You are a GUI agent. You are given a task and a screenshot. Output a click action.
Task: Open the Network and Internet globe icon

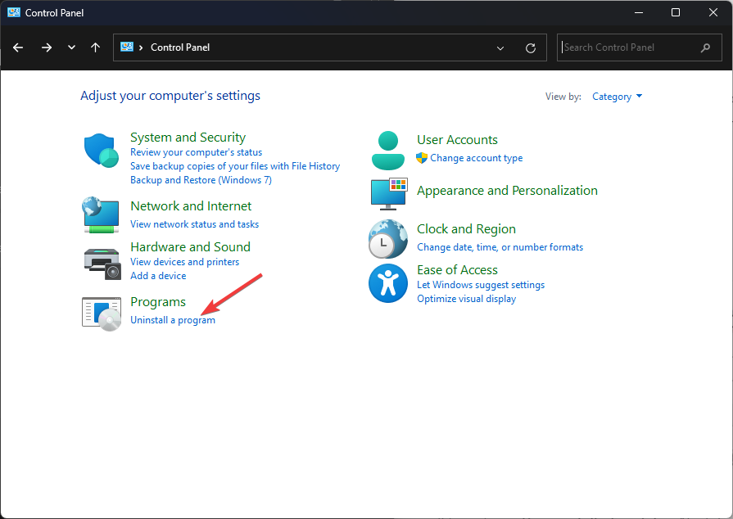(x=101, y=215)
